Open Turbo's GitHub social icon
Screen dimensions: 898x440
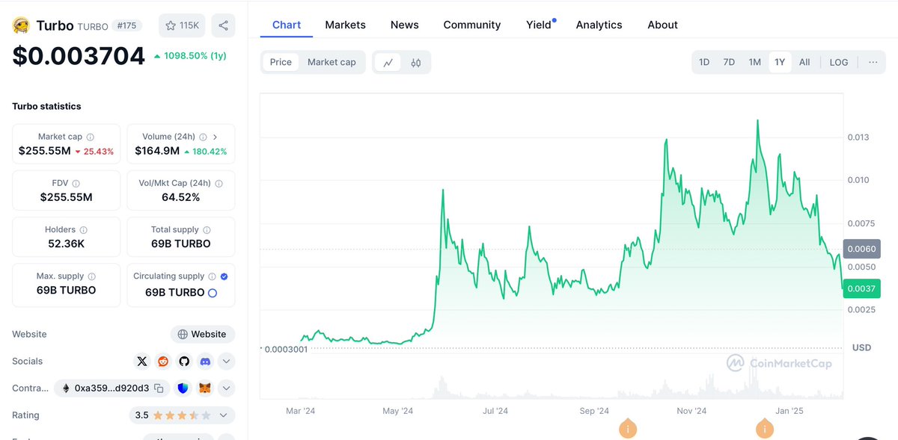[x=184, y=362]
